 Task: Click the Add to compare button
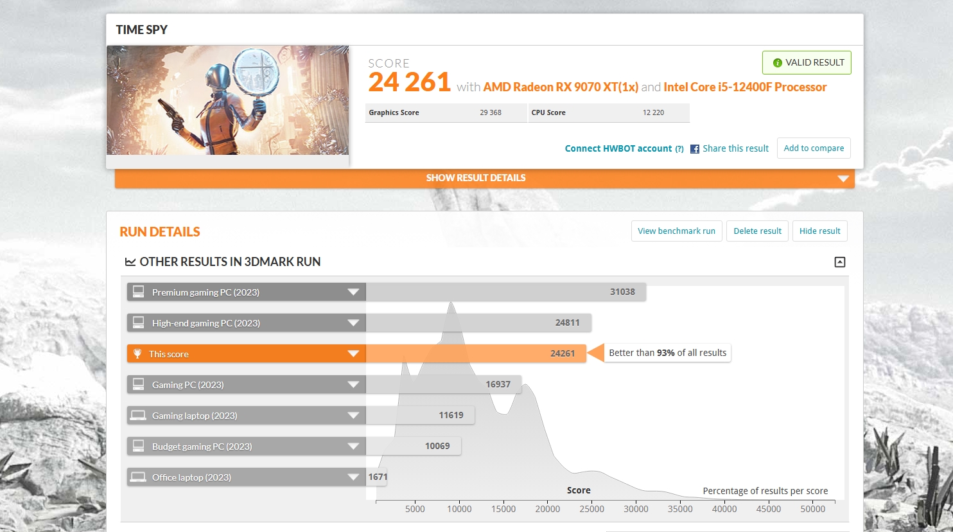(814, 148)
